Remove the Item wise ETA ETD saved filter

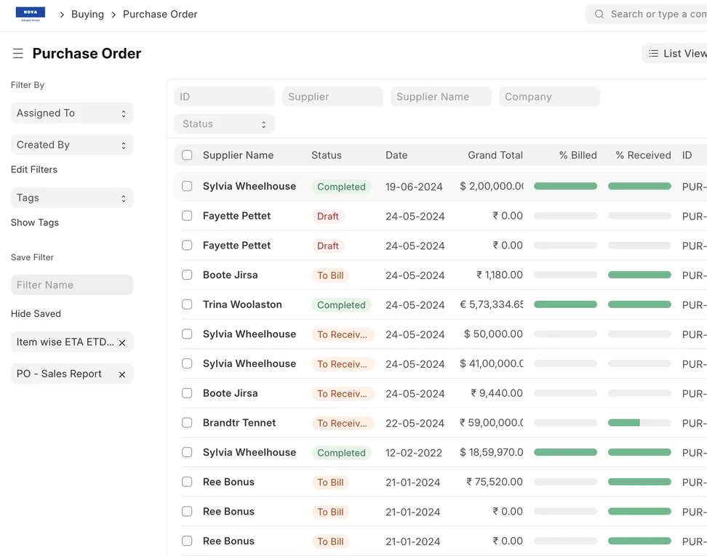point(122,343)
